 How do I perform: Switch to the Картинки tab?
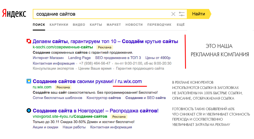(x=59, y=25)
